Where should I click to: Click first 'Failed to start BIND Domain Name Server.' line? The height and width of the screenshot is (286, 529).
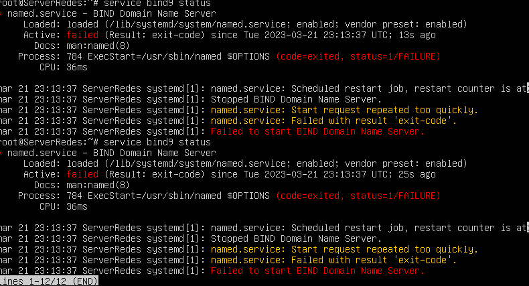pos(317,131)
